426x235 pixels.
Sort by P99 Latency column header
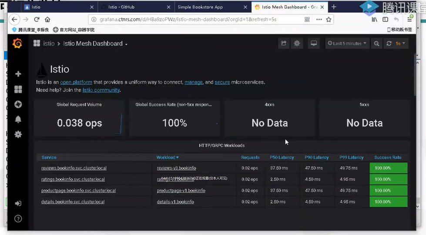[x=351, y=157]
